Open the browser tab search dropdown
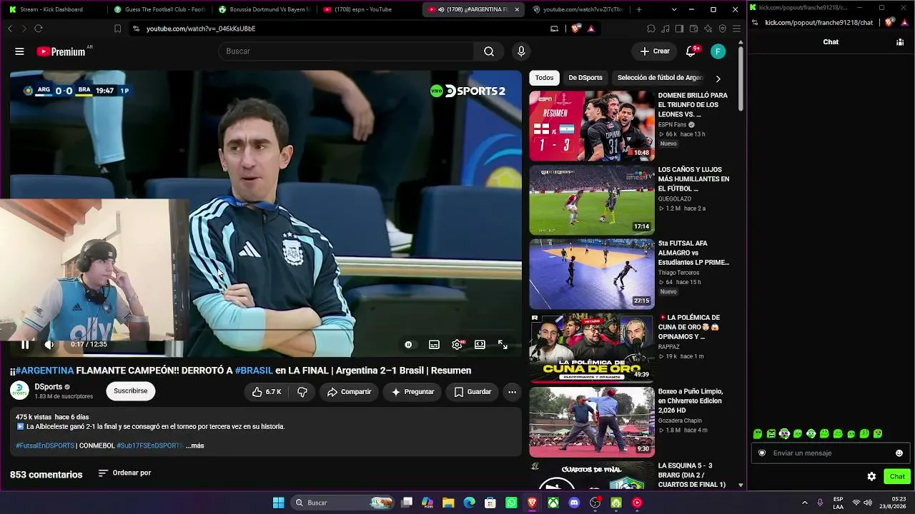The width and height of the screenshot is (915, 514). 674,9
